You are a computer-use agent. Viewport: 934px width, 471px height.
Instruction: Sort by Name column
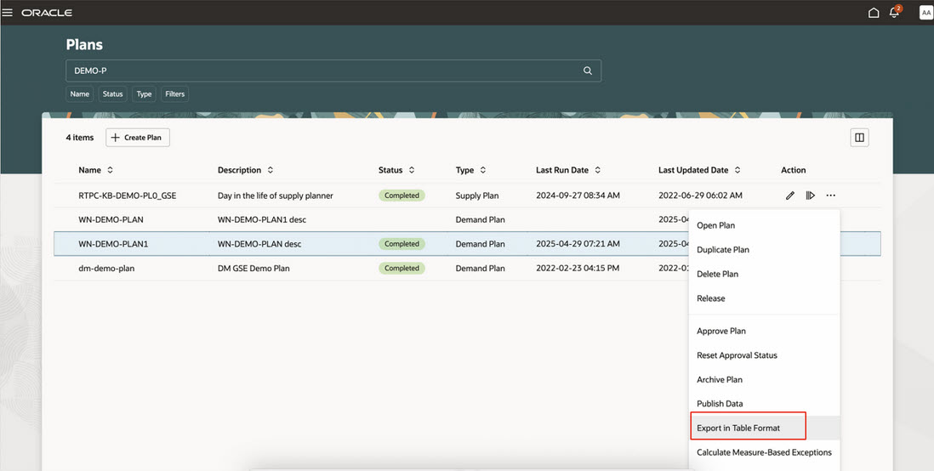click(x=110, y=170)
